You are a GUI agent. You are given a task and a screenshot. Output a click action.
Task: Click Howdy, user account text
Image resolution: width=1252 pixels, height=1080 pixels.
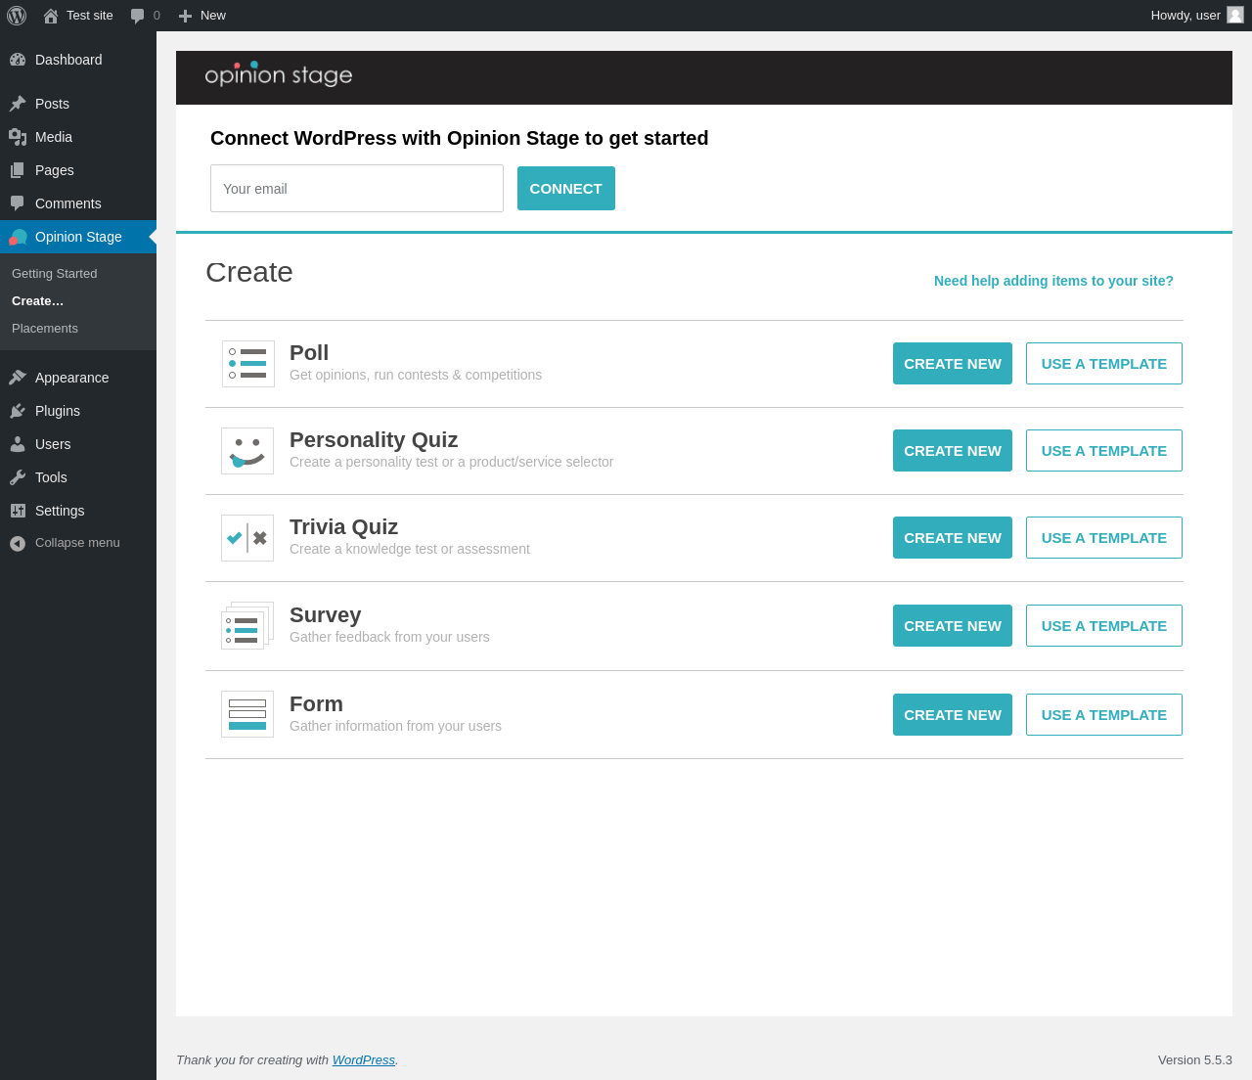(1185, 16)
